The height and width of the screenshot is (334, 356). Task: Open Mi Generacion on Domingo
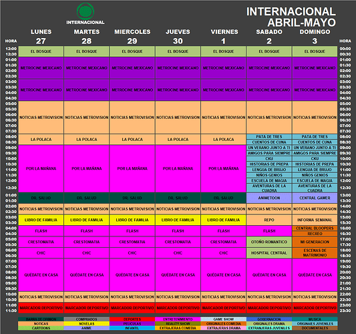(315, 242)
